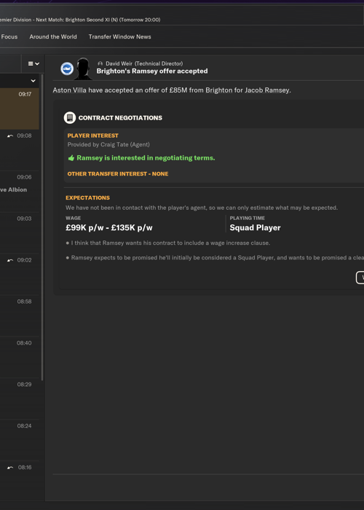The height and width of the screenshot is (510, 364).
Task: Click the person icon beside David Weir
Action: tap(100, 64)
